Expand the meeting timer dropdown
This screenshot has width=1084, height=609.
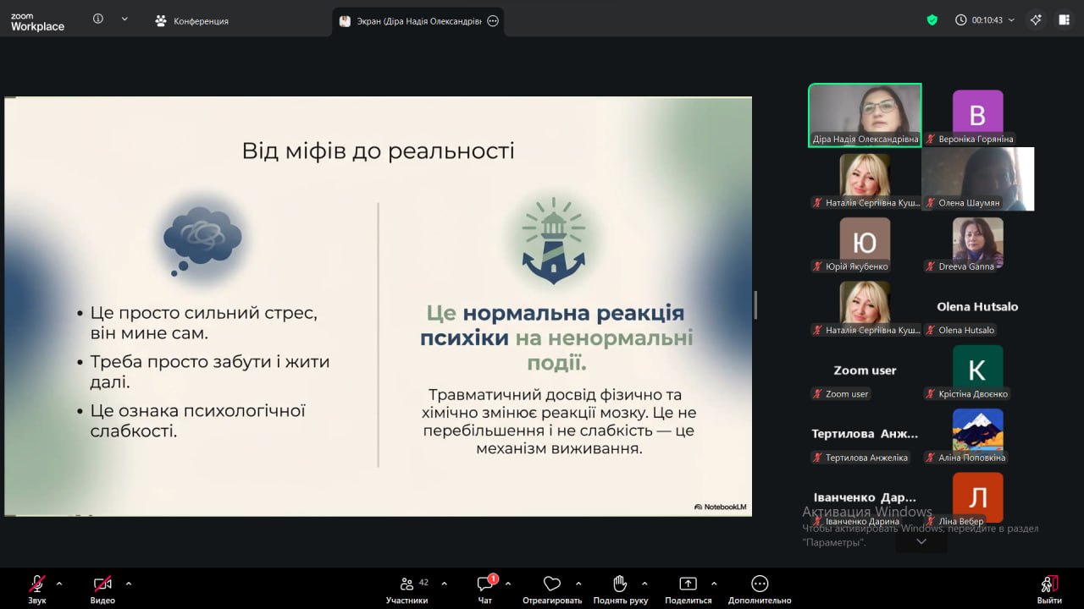[x=1010, y=20]
